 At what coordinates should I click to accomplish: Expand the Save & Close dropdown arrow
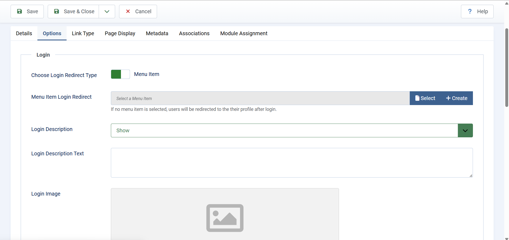click(107, 11)
